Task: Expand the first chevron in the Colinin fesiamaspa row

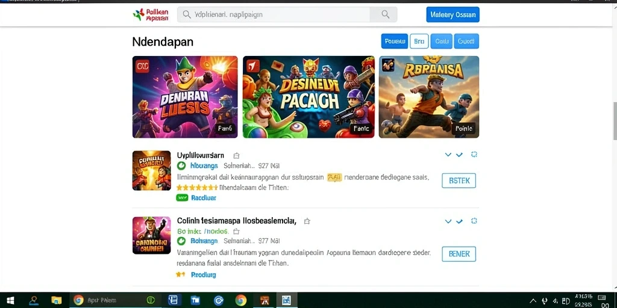Action: point(448,221)
